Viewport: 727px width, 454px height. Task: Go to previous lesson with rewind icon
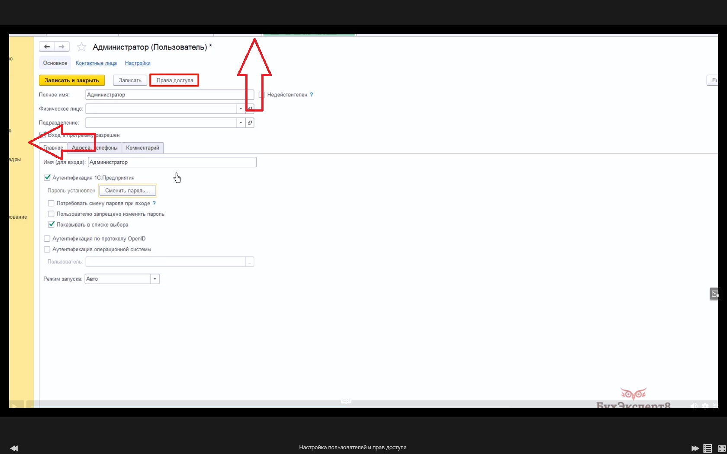point(14,448)
